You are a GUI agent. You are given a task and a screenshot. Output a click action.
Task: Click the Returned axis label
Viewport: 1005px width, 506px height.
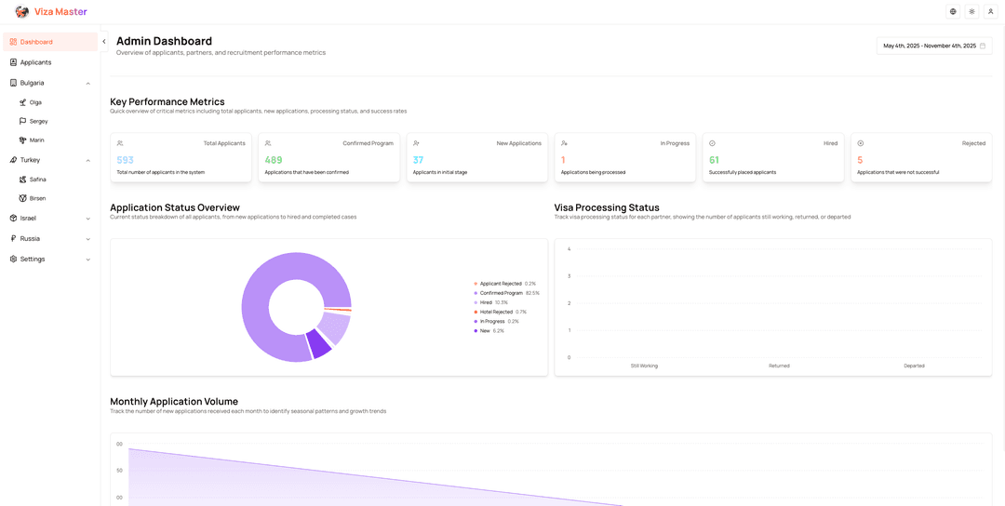[x=779, y=366]
